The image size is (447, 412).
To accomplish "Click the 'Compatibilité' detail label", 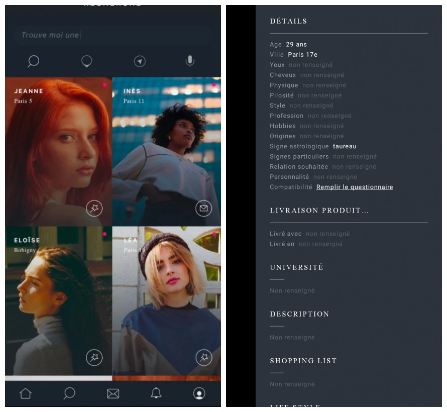I will pos(291,187).
